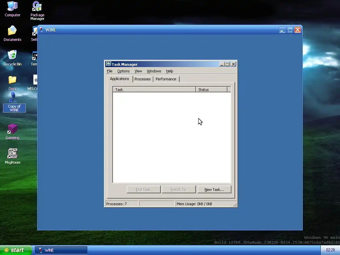Click the End Task button

click(x=143, y=190)
